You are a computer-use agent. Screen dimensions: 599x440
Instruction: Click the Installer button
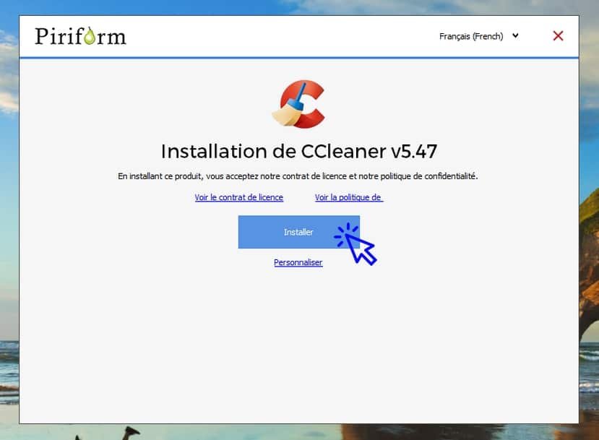tap(298, 232)
